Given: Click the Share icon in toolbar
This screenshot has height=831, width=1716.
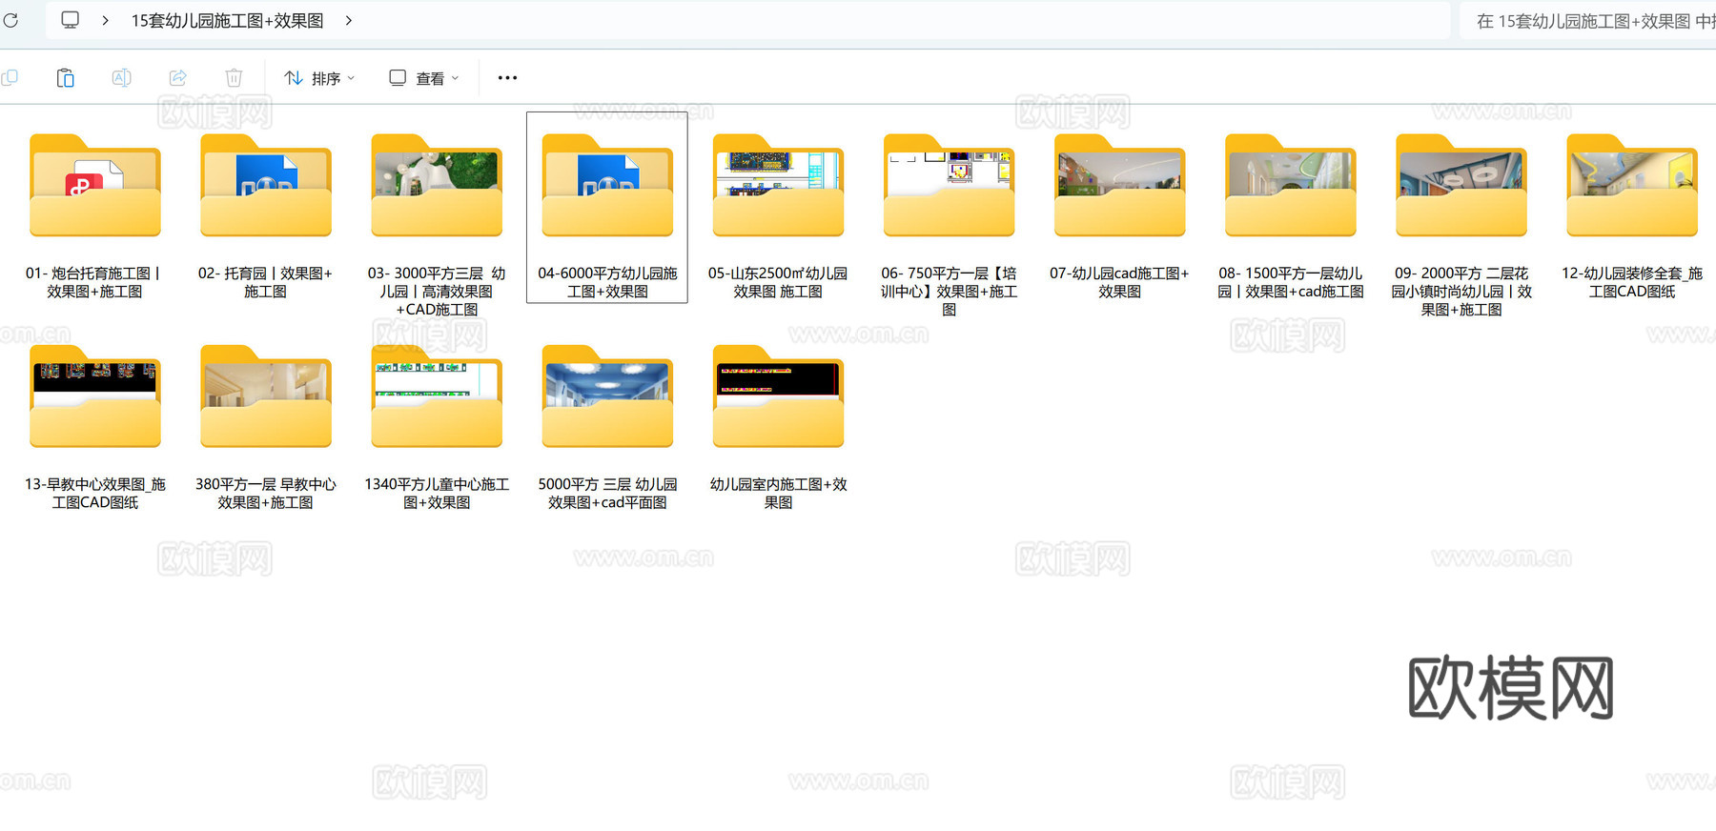Looking at the screenshot, I should pyautogui.click(x=177, y=77).
